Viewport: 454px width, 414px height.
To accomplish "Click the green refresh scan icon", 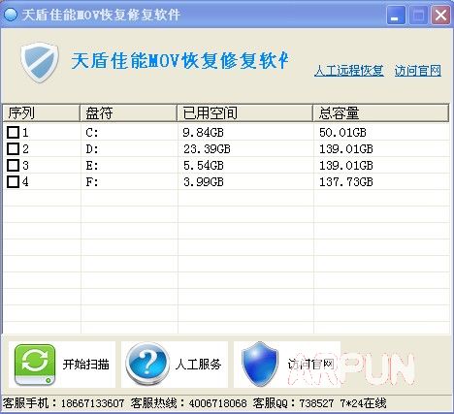I will click(35, 365).
